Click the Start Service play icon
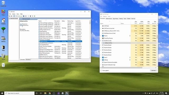This screenshot has height=95, width=169. [29, 16]
